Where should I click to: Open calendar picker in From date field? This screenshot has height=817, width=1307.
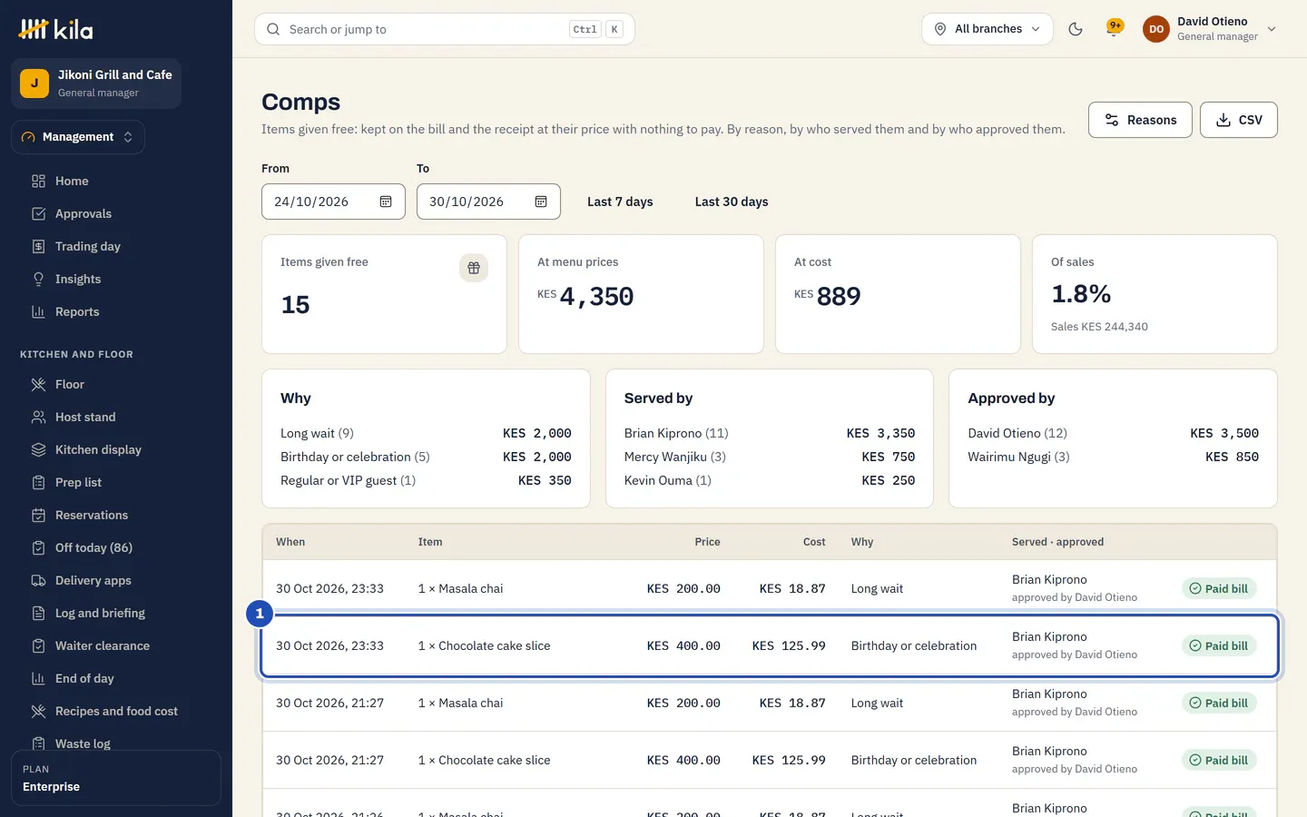point(386,202)
